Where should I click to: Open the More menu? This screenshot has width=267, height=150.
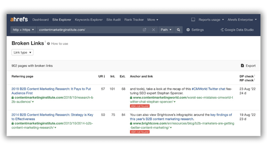pos(153,20)
